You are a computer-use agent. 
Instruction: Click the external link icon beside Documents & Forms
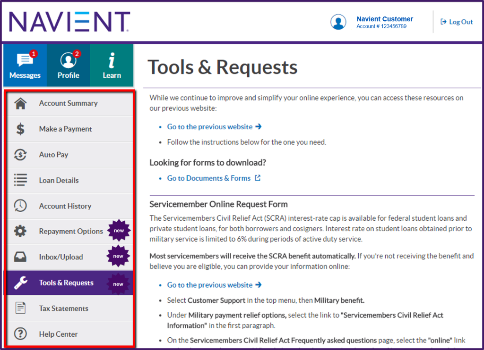[x=258, y=178]
